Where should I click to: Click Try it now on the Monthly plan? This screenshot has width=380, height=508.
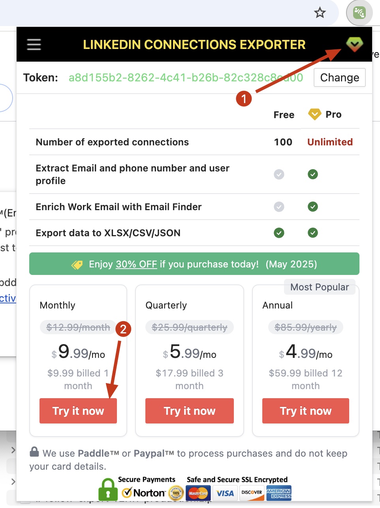[x=78, y=411]
